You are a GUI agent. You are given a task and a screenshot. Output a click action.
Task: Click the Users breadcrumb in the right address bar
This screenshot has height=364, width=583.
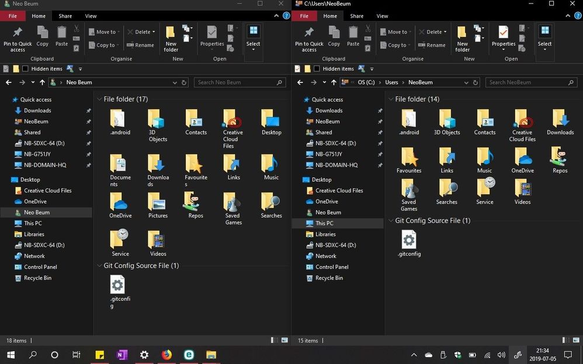(391, 82)
